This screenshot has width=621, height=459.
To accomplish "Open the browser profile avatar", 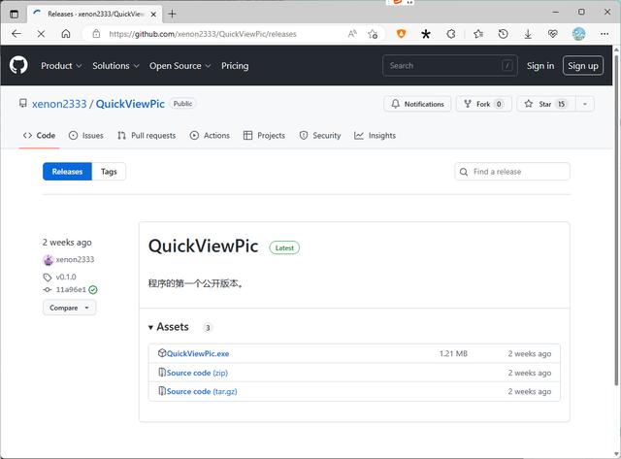I will (x=578, y=34).
